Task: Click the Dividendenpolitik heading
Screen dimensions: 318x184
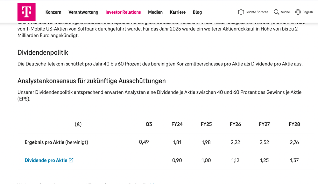Action: coord(43,53)
